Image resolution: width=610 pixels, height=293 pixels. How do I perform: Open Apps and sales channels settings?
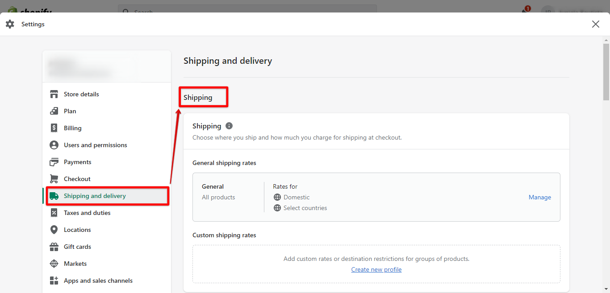pos(98,281)
